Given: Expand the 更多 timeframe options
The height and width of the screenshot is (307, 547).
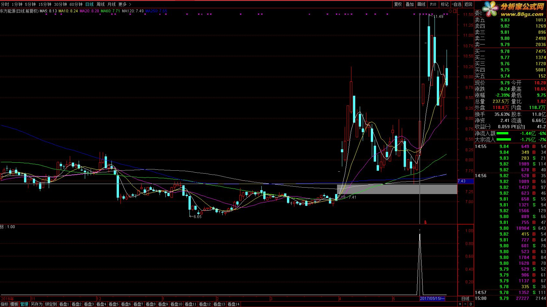Looking at the screenshot, I should click(125, 4).
